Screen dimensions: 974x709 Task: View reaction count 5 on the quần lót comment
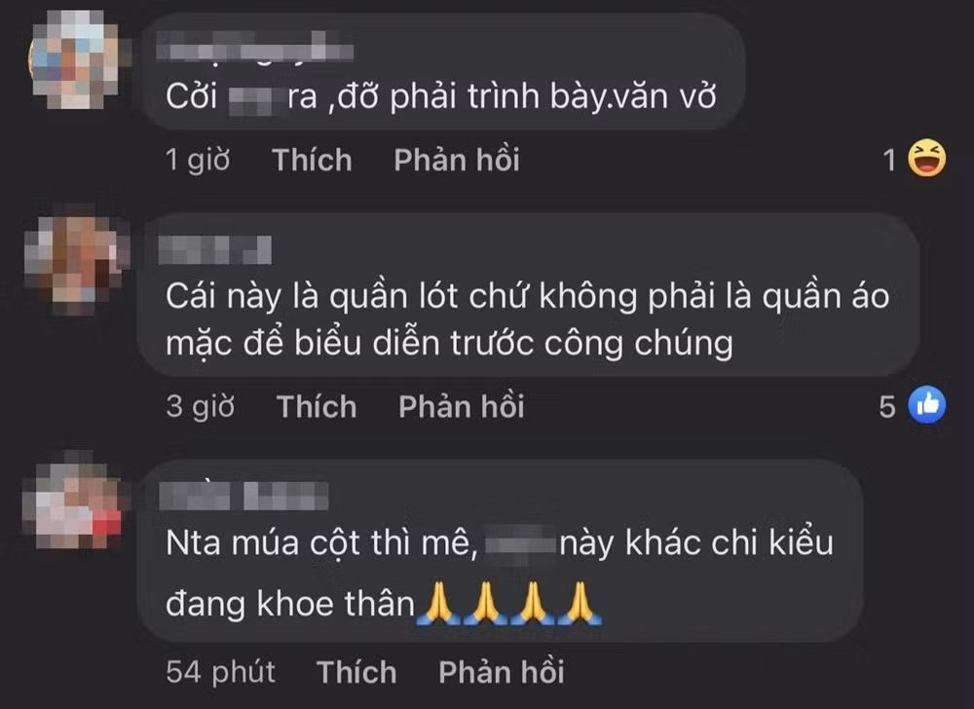point(887,407)
